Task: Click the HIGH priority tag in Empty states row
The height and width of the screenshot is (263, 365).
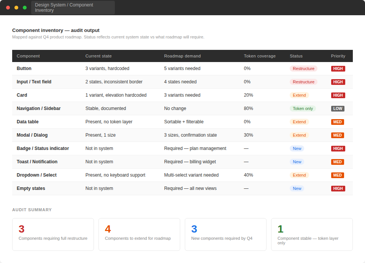Action: point(338,188)
